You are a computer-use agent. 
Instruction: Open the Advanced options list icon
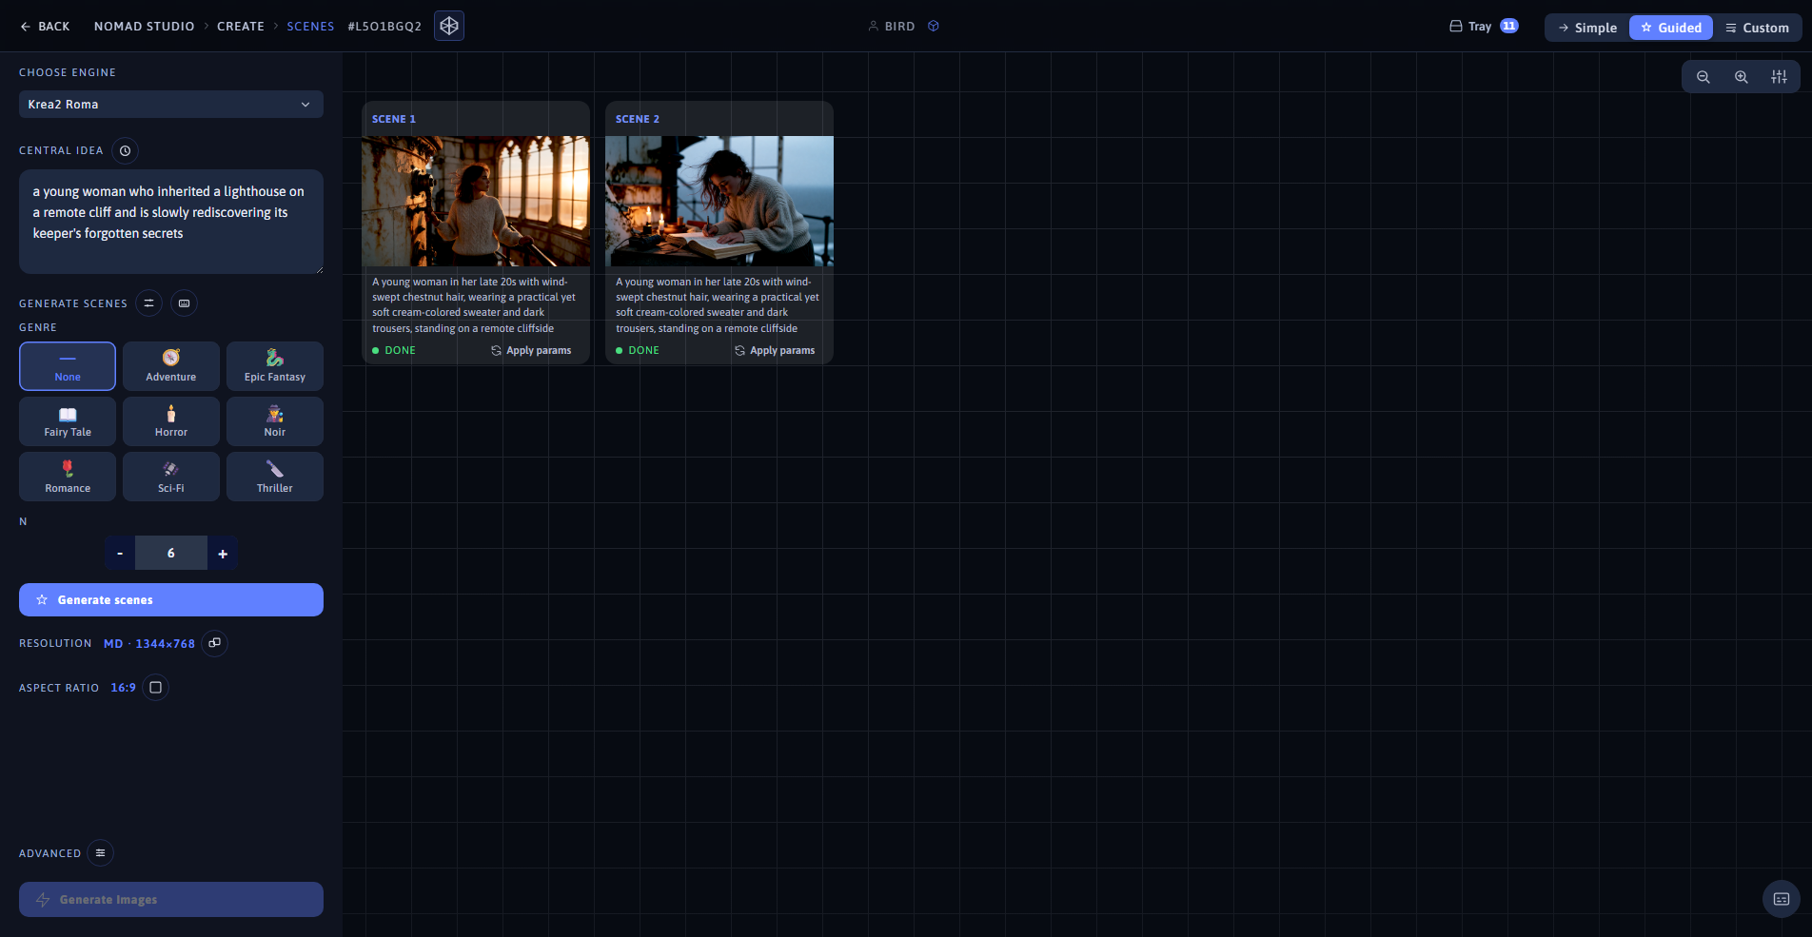(100, 852)
